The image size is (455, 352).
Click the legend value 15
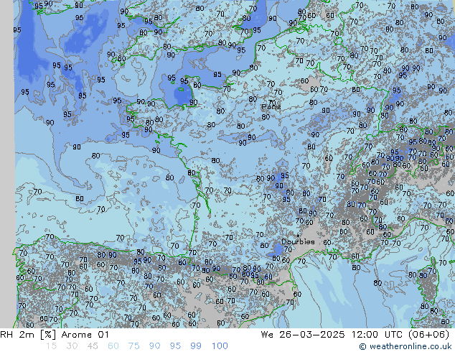pyautogui.click(x=51, y=346)
